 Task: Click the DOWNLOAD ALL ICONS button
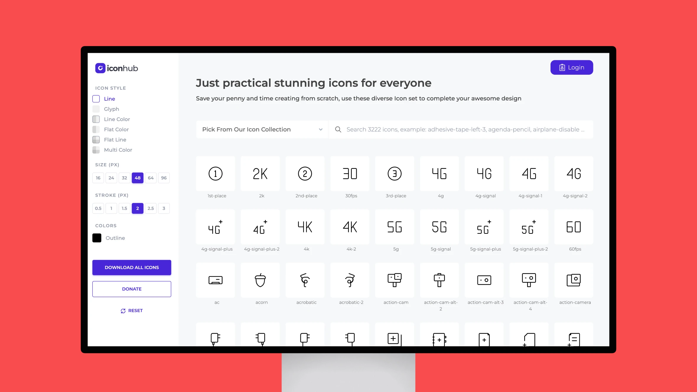pyautogui.click(x=132, y=267)
